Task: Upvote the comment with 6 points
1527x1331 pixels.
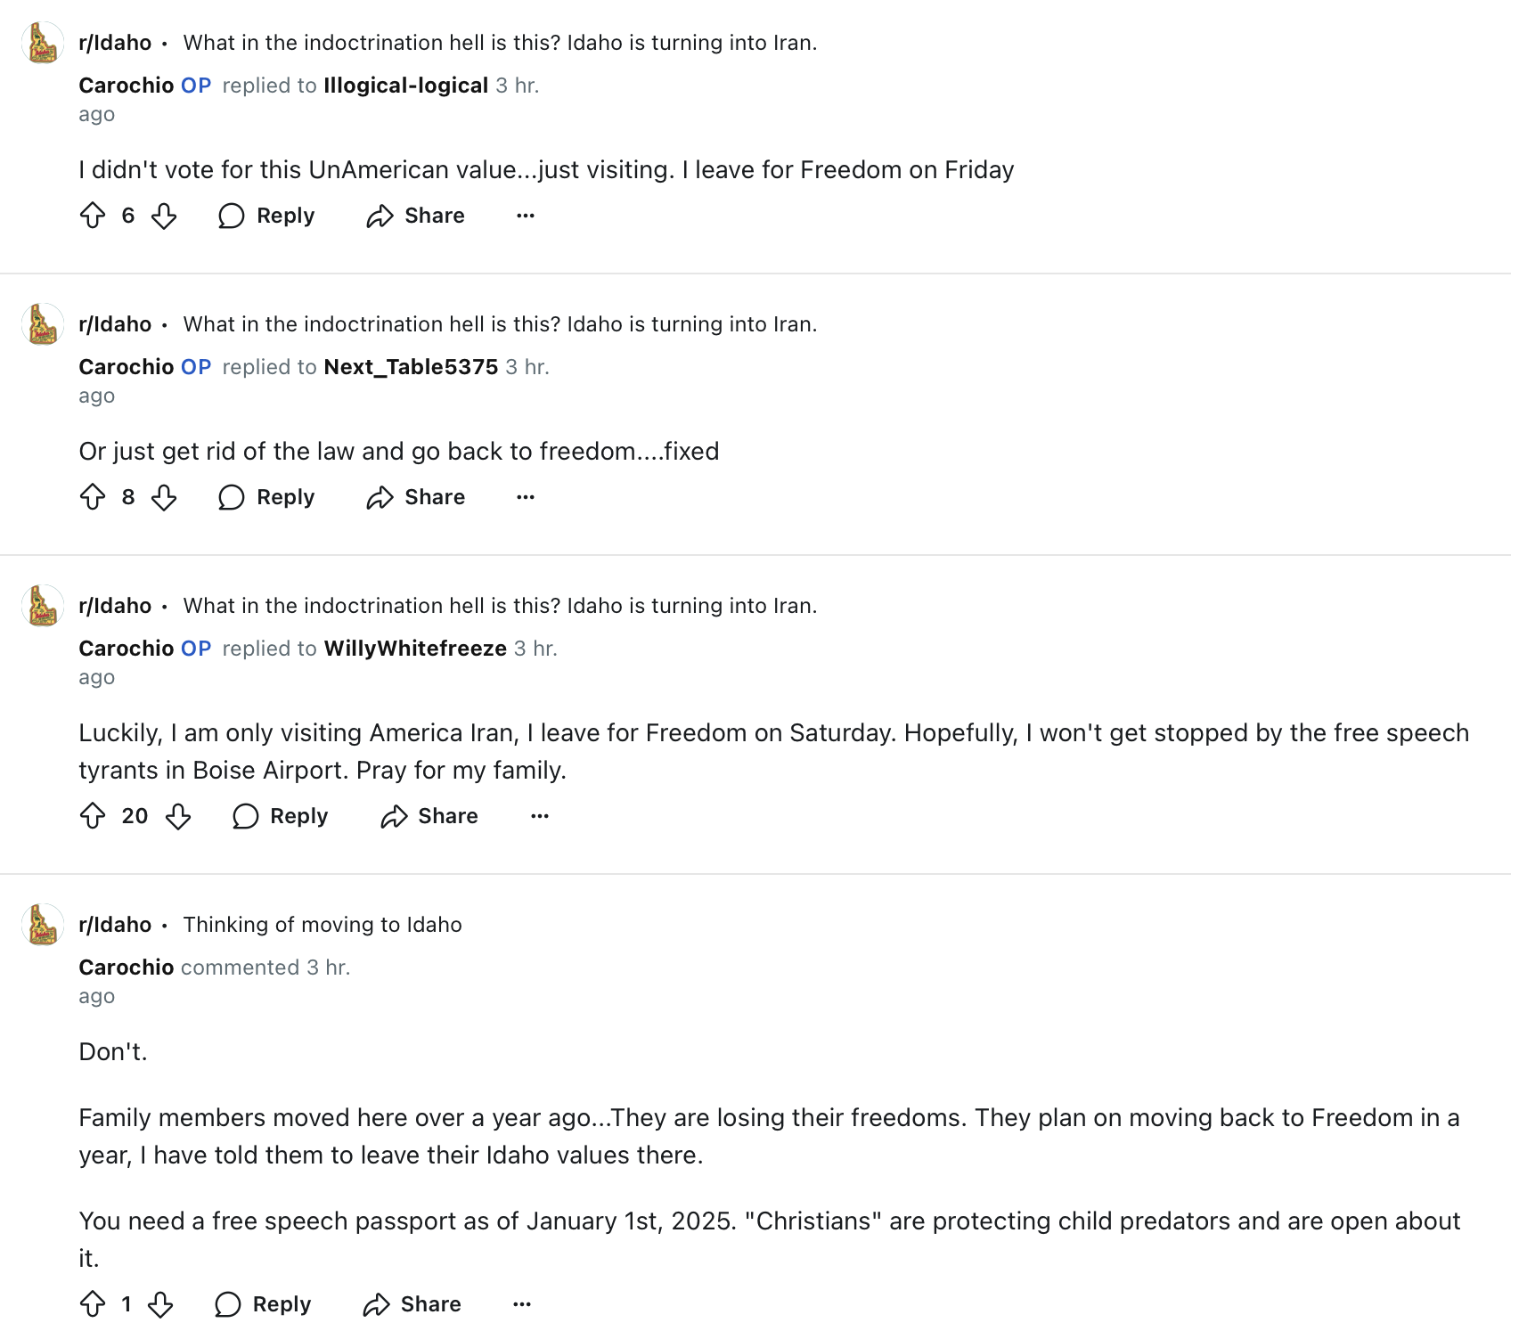Action: tap(93, 216)
